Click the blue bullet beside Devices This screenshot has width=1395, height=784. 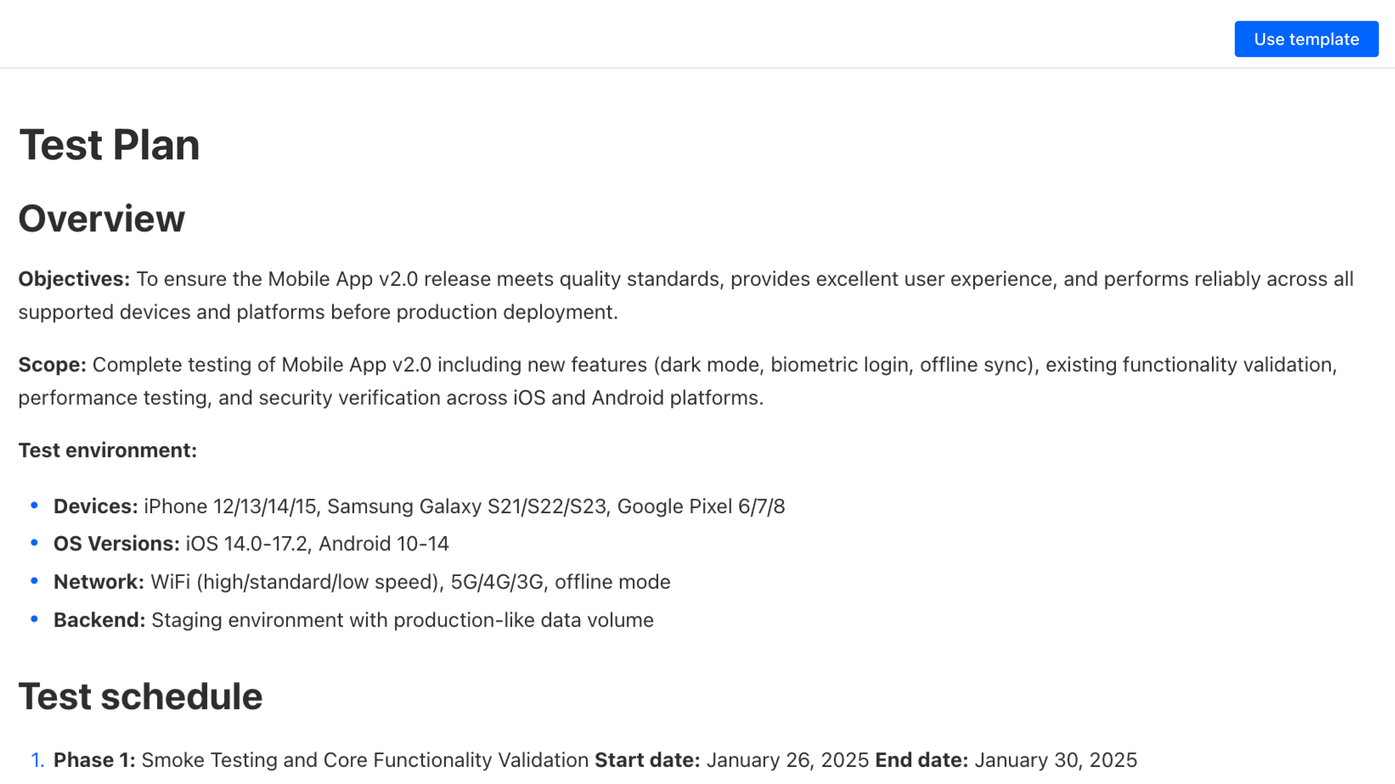point(35,505)
